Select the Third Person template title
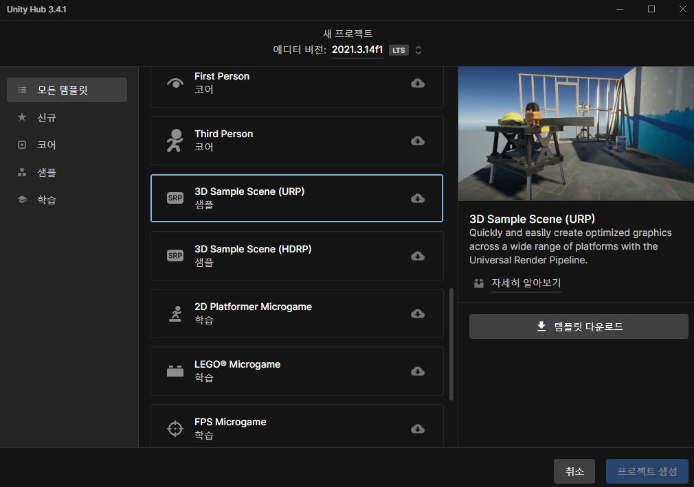 pyautogui.click(x=223, y=134)
